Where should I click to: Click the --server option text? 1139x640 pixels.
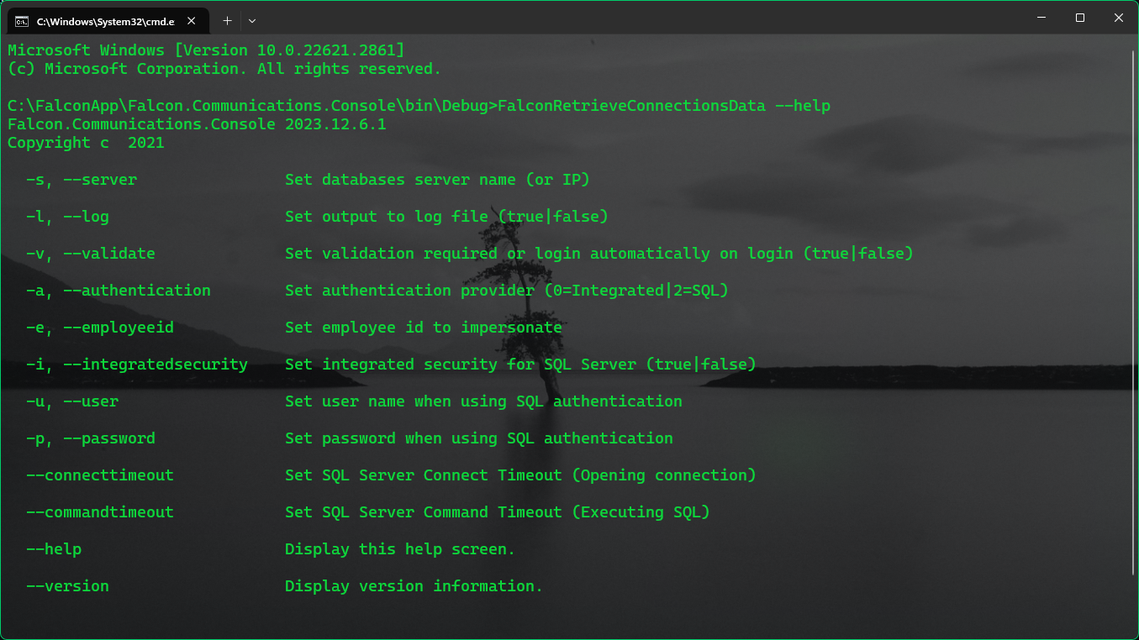100,180
